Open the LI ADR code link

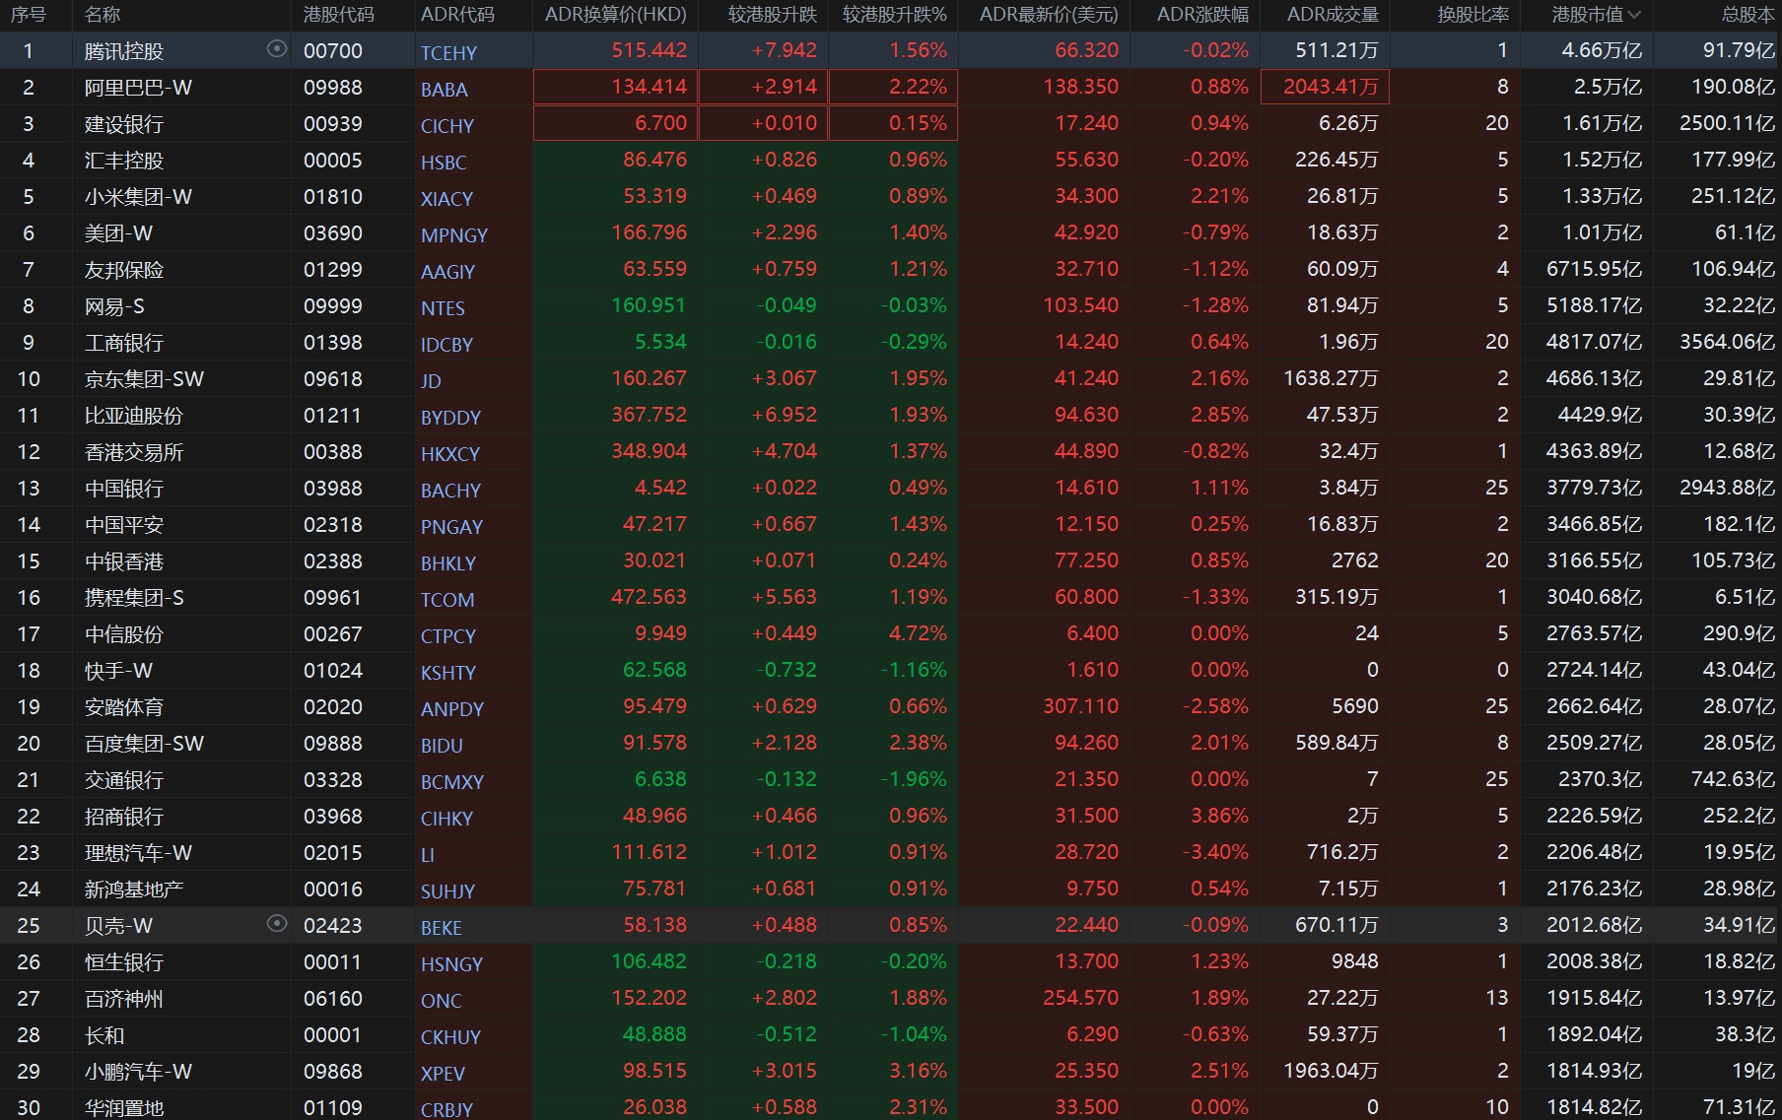(428, 855)
